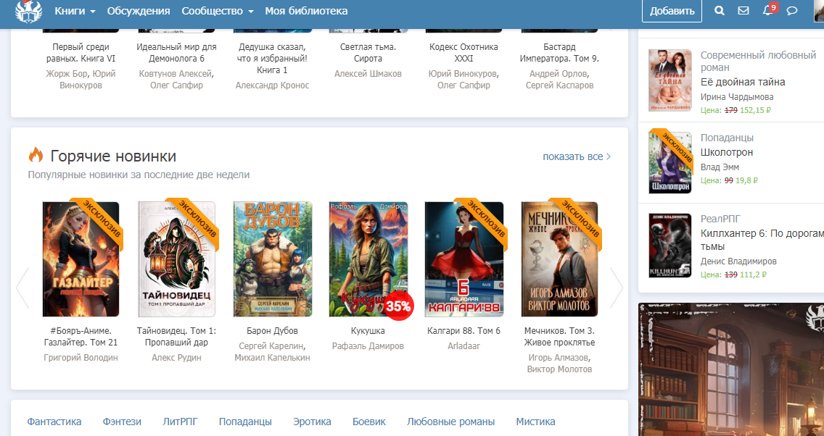
Task: Open the Тайновидец book cover
Action: click(176, 259)
